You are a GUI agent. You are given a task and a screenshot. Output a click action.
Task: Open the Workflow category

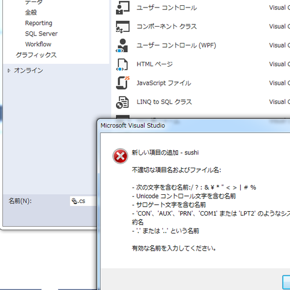click(38, 44)
